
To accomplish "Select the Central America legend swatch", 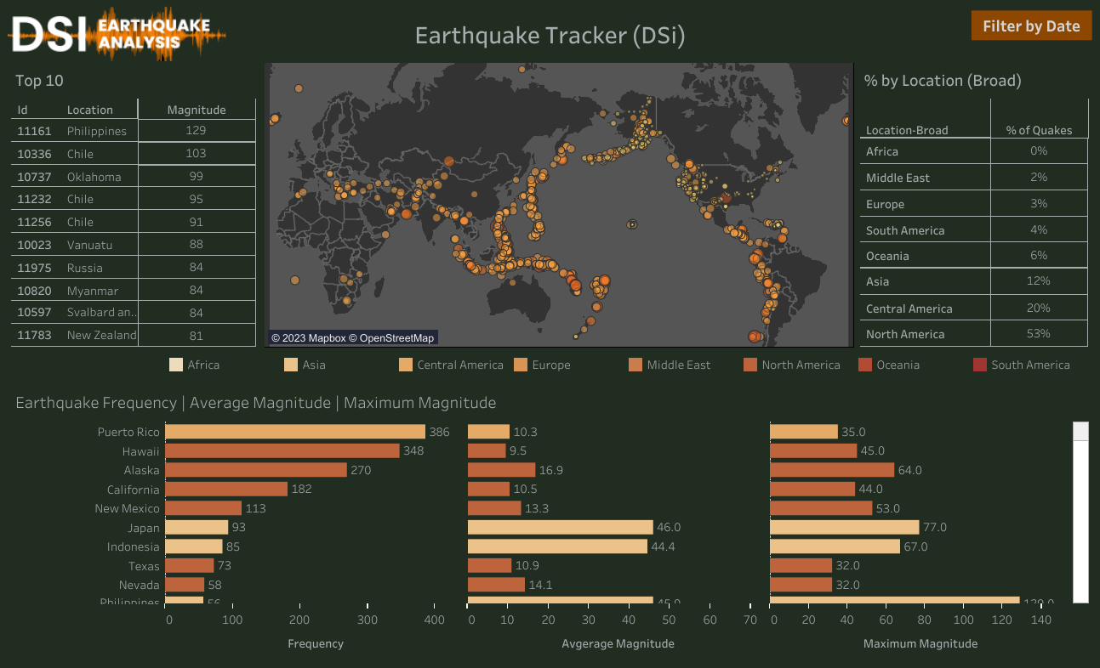I will 406,365.
